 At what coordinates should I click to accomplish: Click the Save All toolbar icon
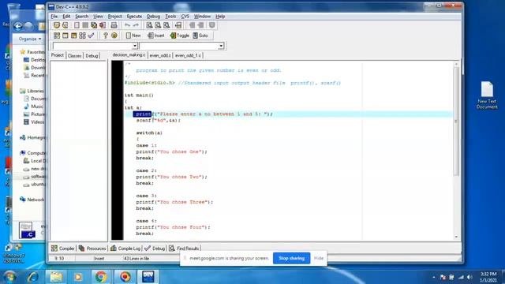[94, 25]
